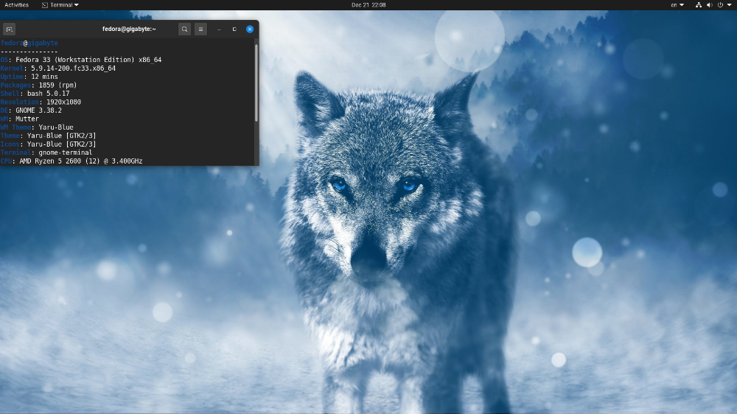The width and height of the screenshot is (737, 414).
Task: Click the terminal vertical scrollbar
Action: (x=256, y=83)
